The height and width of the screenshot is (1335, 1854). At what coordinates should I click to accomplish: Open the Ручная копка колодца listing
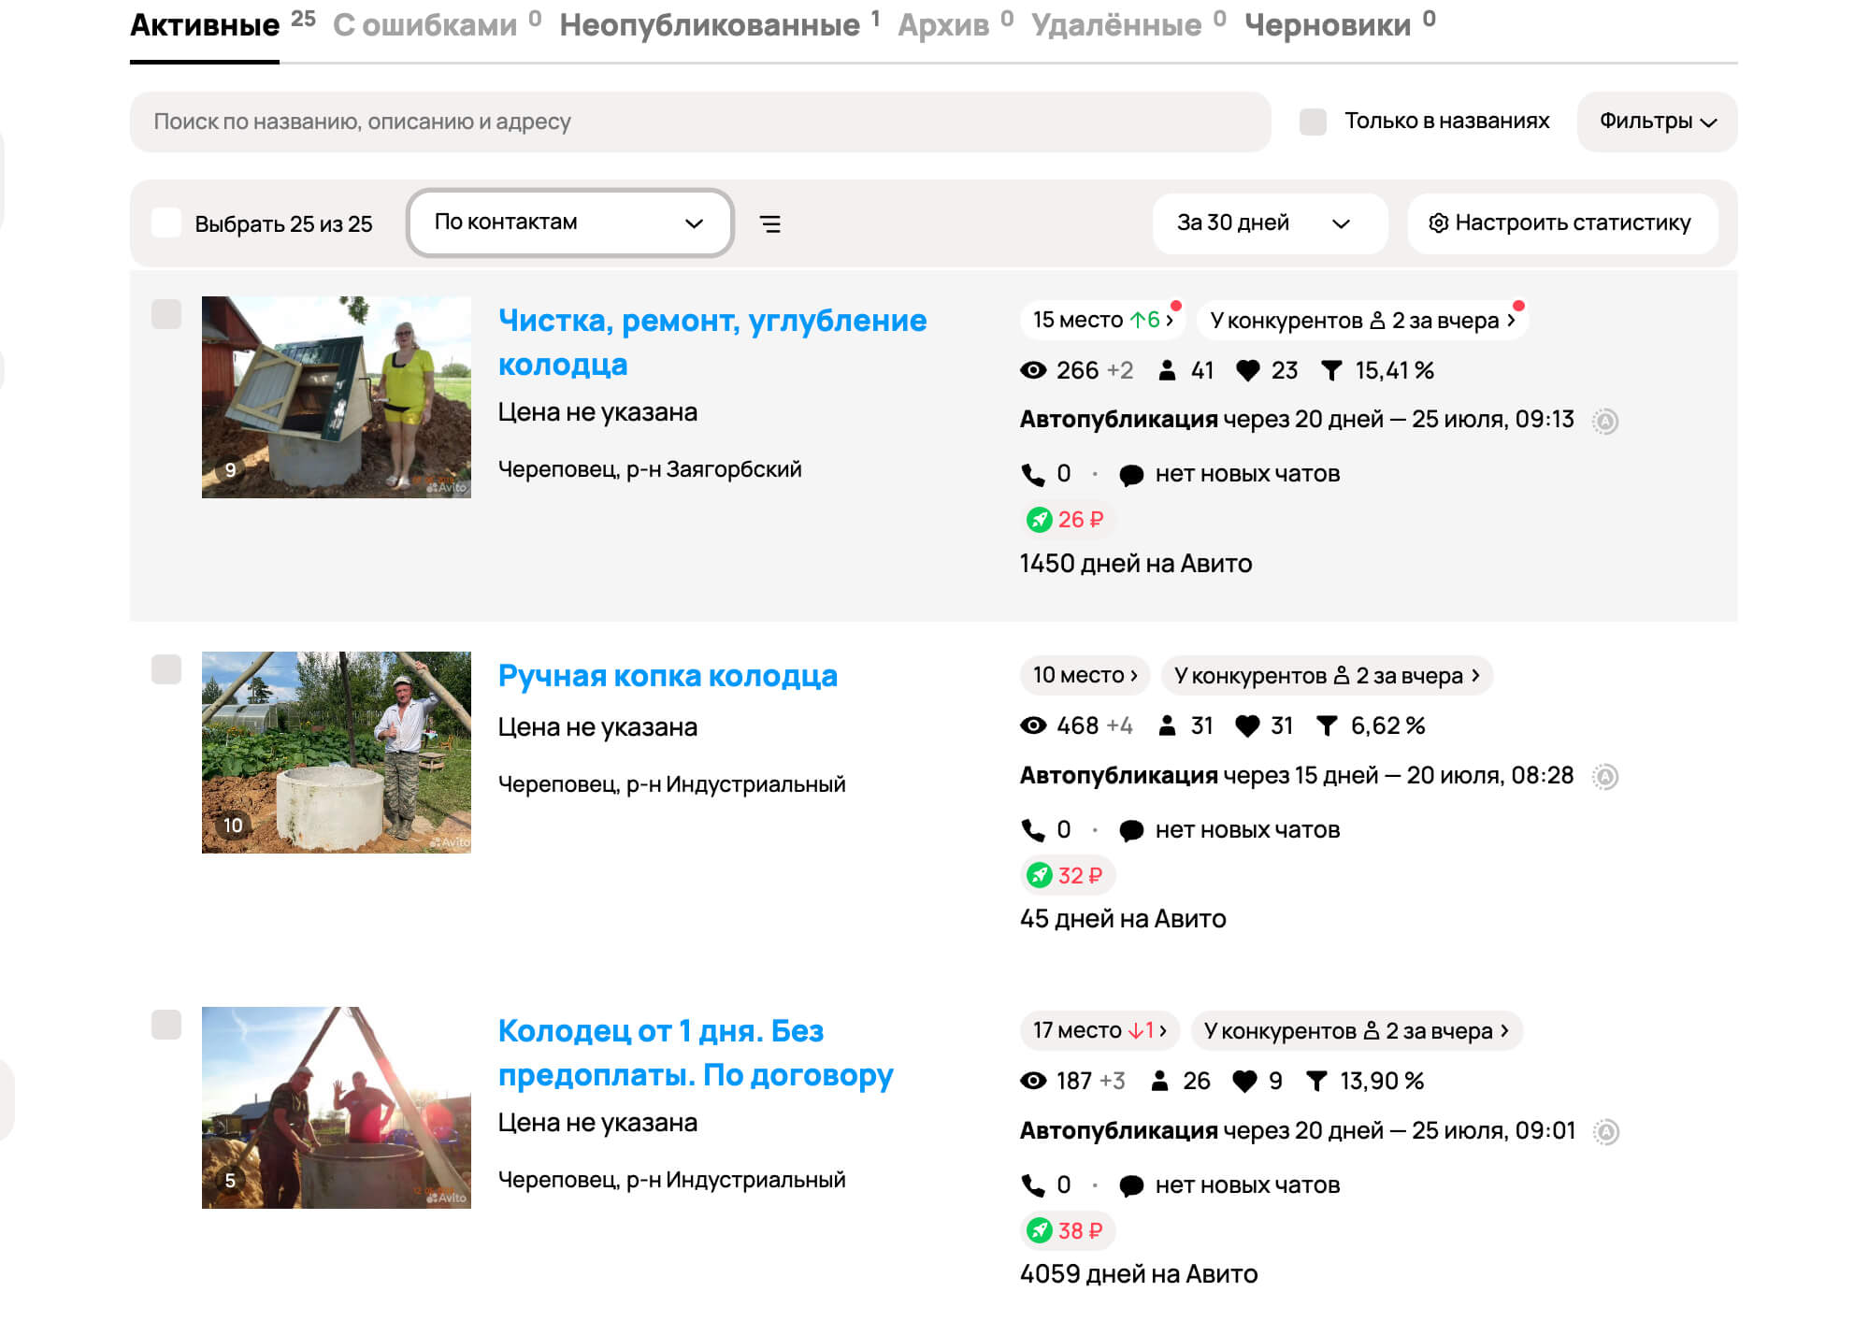[x=668, y=676]
